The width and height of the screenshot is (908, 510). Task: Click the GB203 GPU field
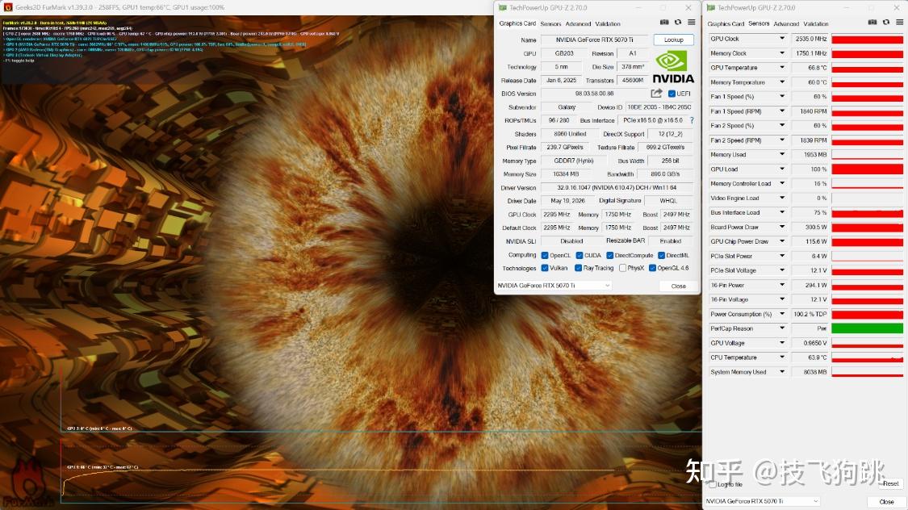click(x=563, y=53)
